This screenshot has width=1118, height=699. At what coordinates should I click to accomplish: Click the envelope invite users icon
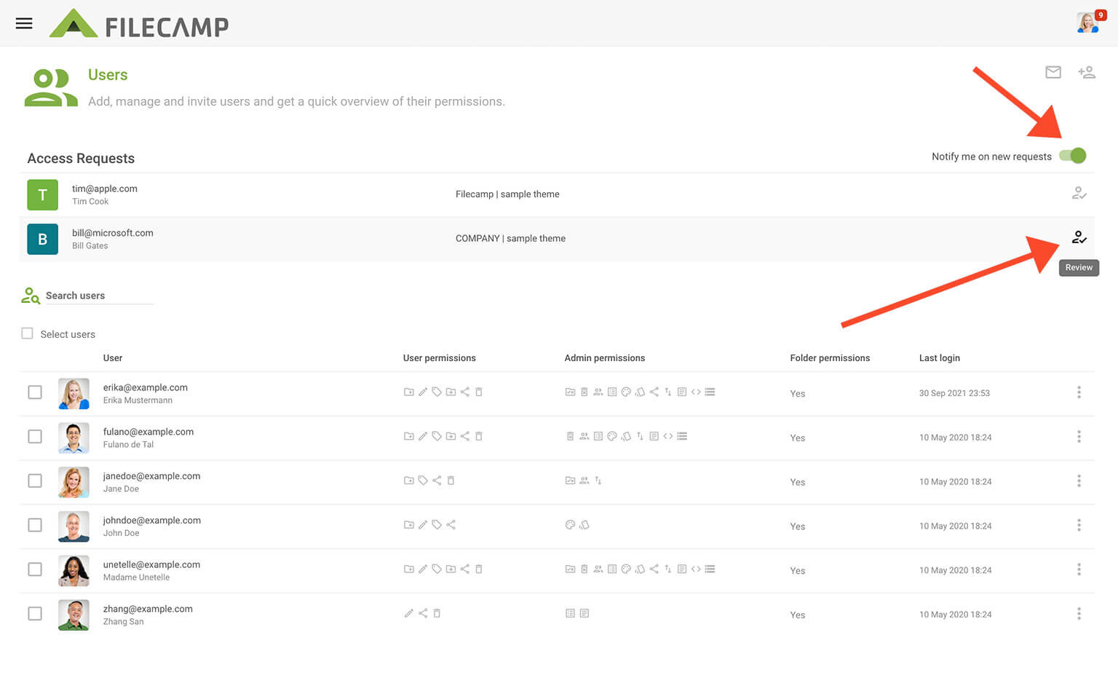(1052, 72)
